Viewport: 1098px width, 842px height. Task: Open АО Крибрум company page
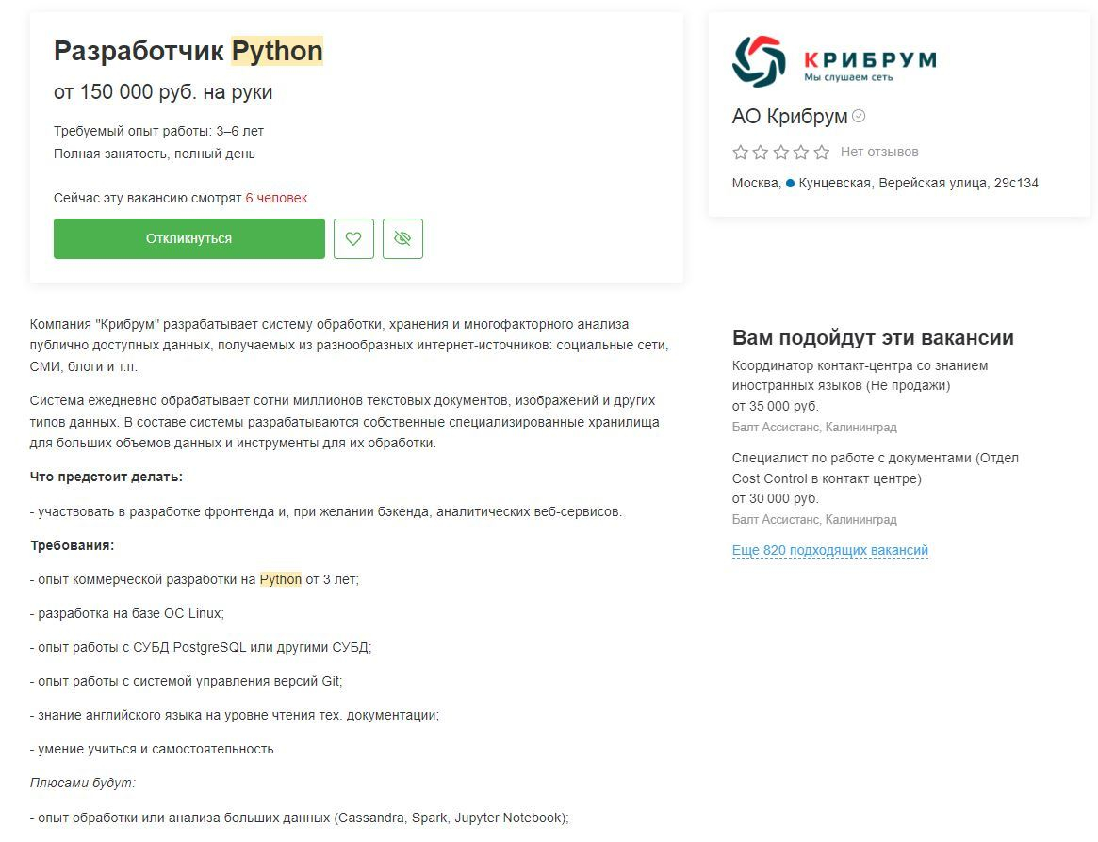click(790, 117)
